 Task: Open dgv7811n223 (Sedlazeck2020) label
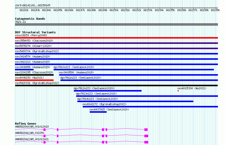(x=81, y=78)
